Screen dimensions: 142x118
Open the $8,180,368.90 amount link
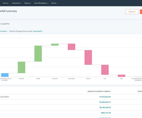(105, 107)
